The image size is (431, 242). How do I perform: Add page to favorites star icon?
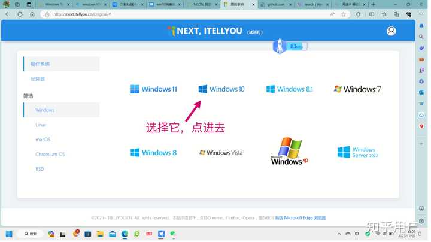tap(344, 14)
